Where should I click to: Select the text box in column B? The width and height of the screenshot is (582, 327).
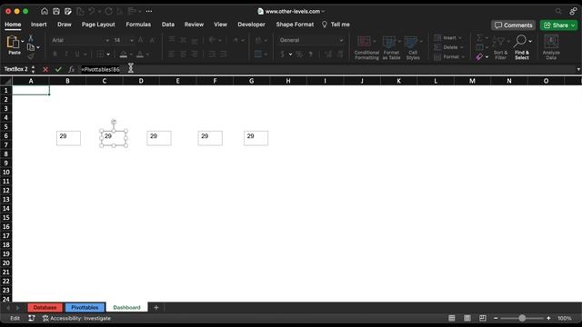[x=68, y=138]
